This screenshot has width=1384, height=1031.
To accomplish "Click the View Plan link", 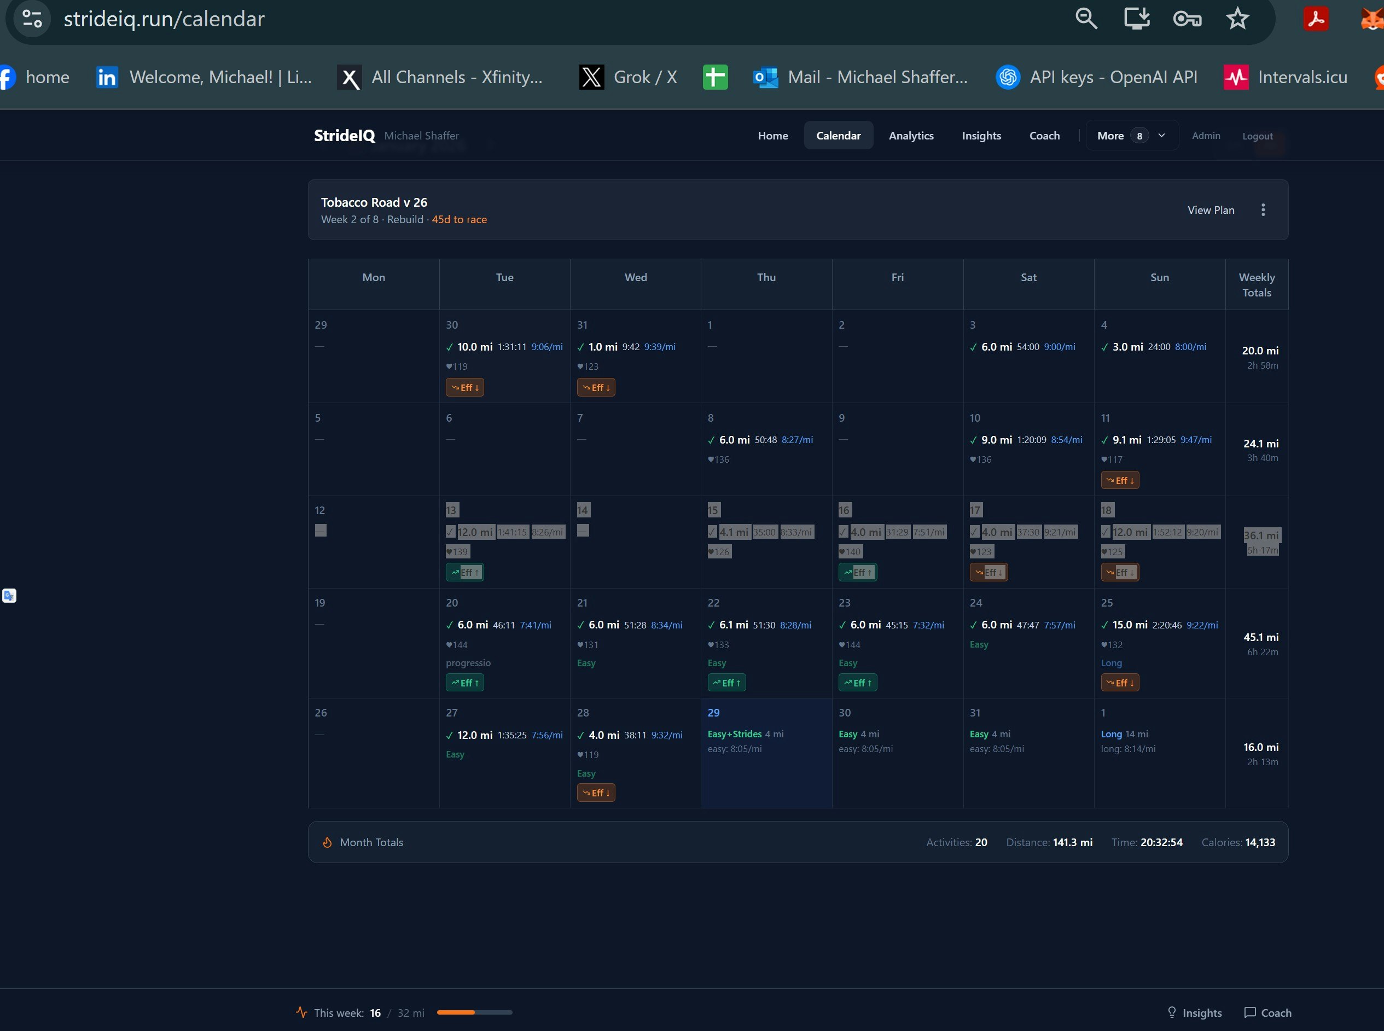I will pos(1211,209).
